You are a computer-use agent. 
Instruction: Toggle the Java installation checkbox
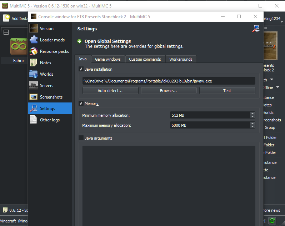81,69
